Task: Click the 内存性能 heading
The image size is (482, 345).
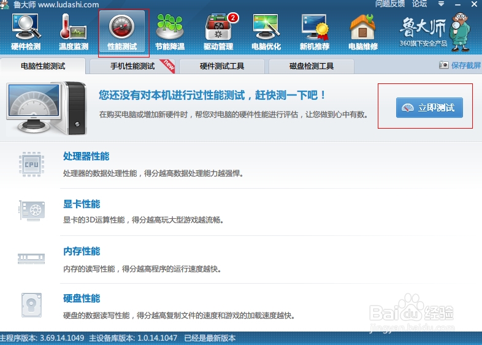Action: 82,251
